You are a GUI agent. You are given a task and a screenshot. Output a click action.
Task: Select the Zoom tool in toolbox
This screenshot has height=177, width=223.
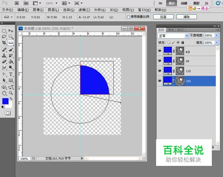[x=11, y=93]
